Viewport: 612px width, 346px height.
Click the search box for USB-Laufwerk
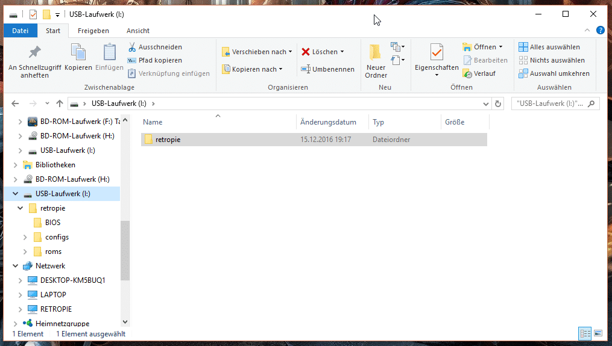coord(555,103)
